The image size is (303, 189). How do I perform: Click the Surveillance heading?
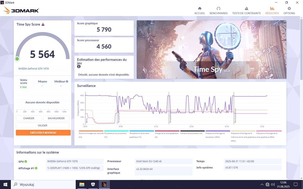(86, 86)
